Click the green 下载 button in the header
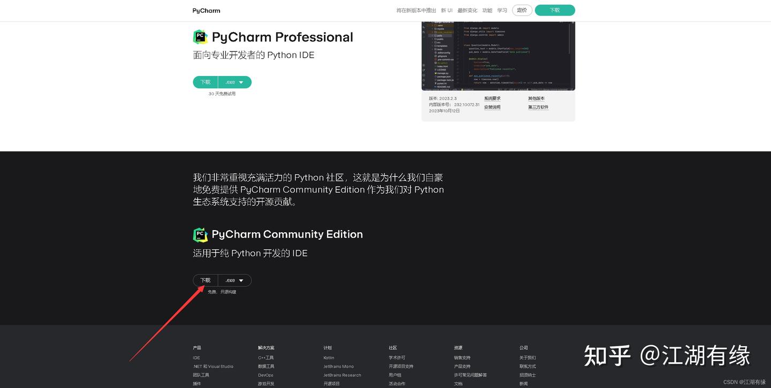Image resolution: width=771 pixels, height=388 pixels. [x=555, y=10]
